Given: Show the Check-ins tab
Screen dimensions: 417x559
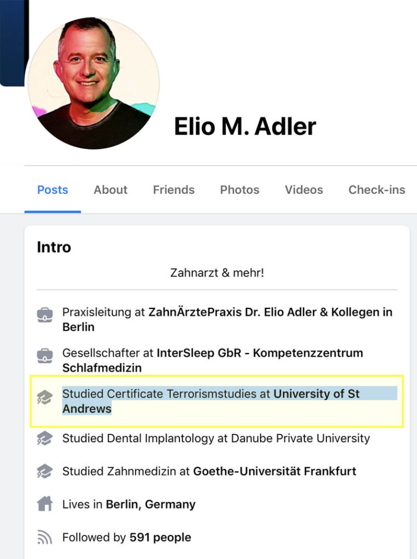Looking at the screenshot, I should 377,190.
